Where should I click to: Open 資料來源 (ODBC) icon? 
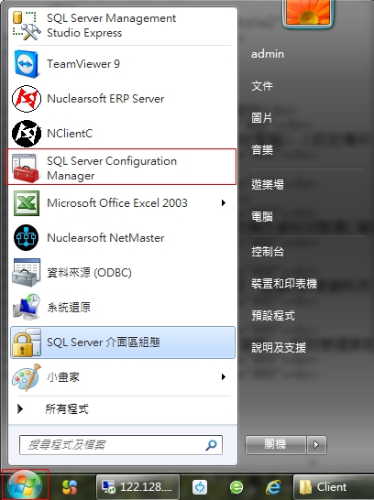tap(27, 273)
